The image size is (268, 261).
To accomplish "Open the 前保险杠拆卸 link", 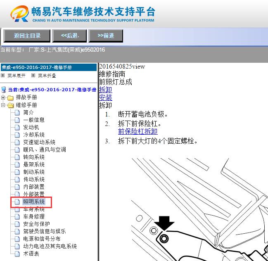I will tap(138, 132).
